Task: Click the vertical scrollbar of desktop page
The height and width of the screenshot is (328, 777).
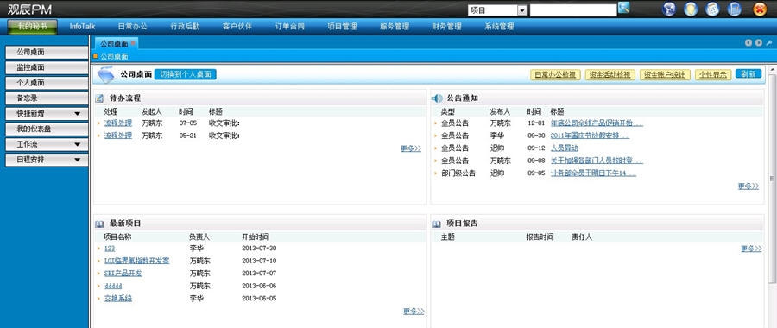Action: coord(772,179)
